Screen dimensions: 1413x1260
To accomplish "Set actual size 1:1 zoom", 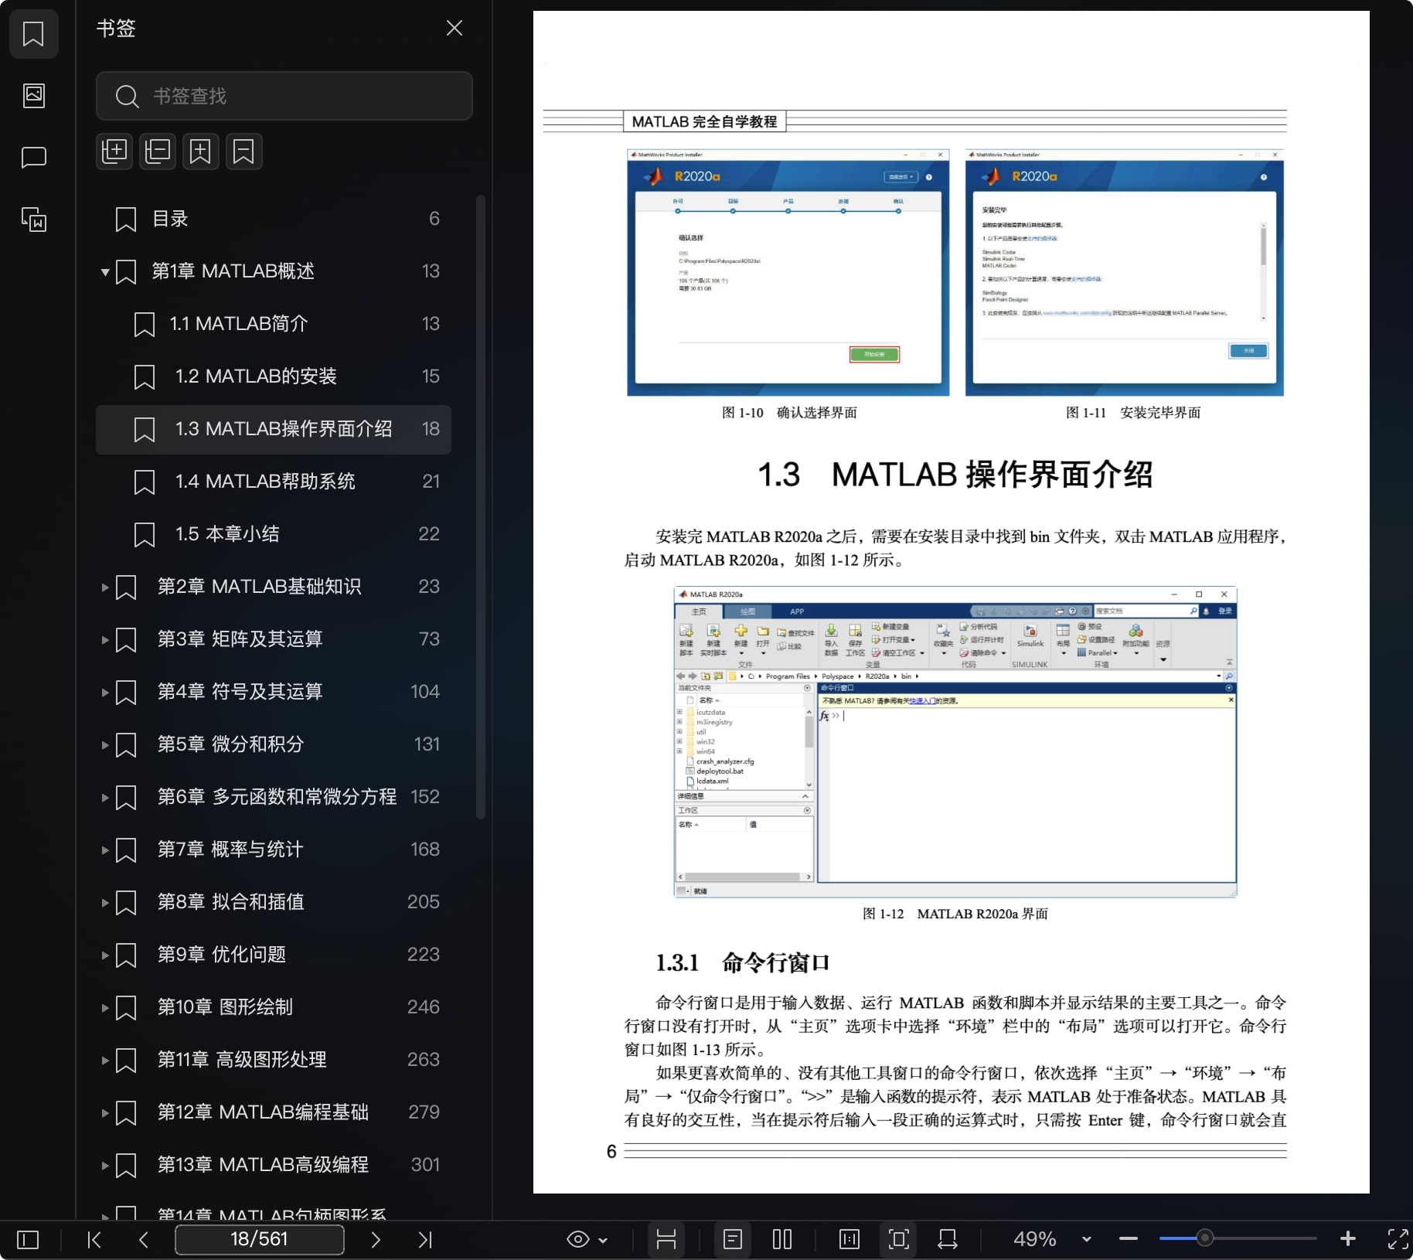I will pos(849,1240).
